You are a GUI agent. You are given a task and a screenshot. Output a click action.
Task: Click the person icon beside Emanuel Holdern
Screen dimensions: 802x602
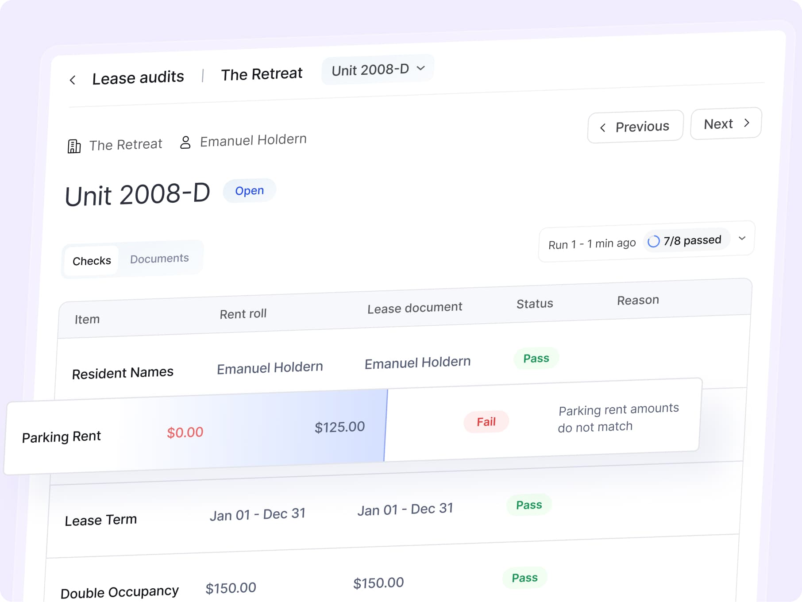[x=185, y=142]
